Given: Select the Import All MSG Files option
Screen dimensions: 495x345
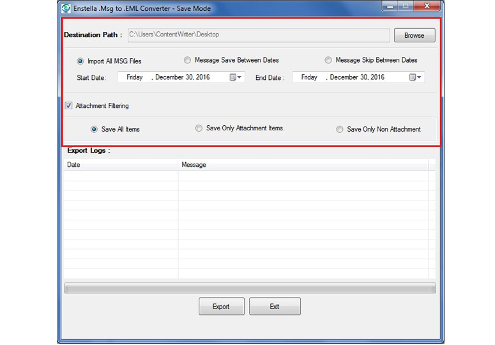Looking at the screenshot, I should (80, 61).
